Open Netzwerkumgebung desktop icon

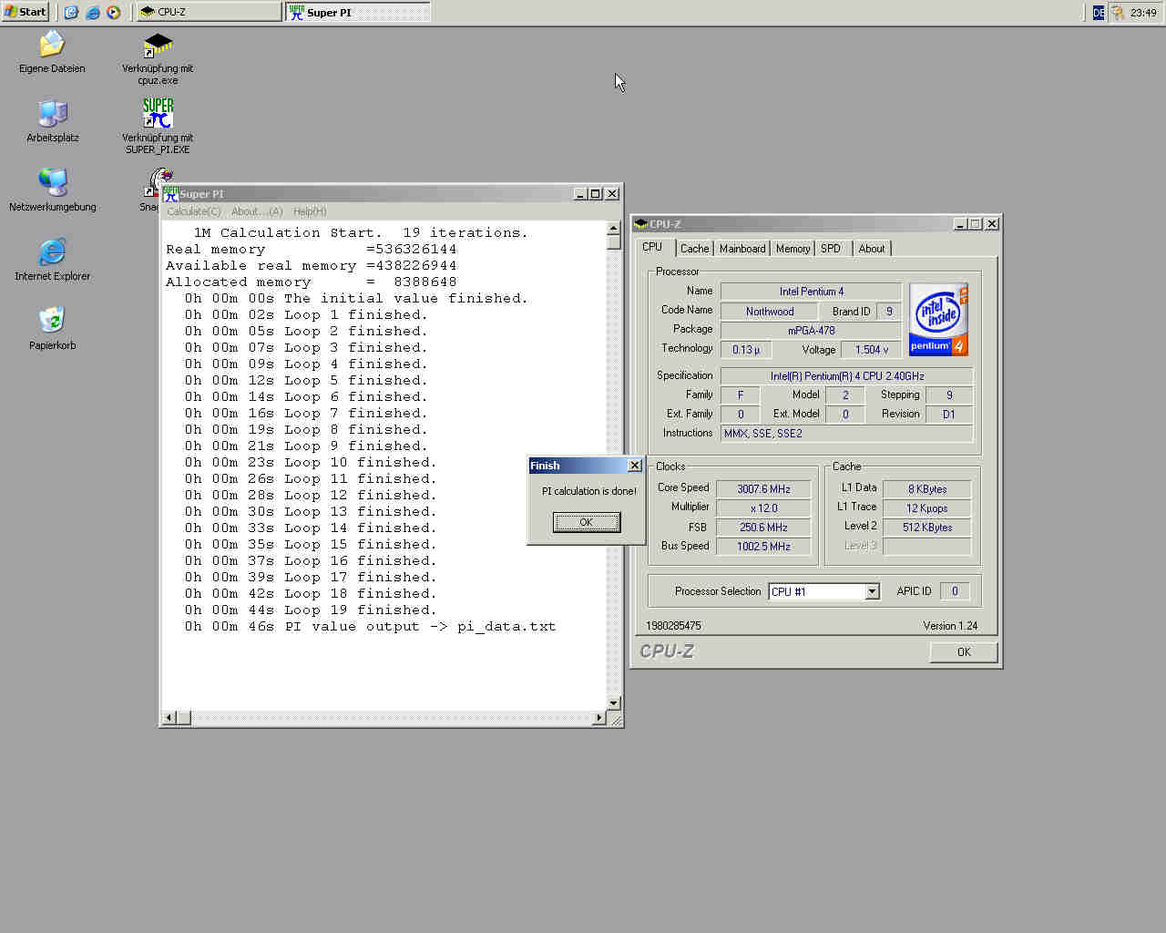pyautogui.click(x=52, y=190)
